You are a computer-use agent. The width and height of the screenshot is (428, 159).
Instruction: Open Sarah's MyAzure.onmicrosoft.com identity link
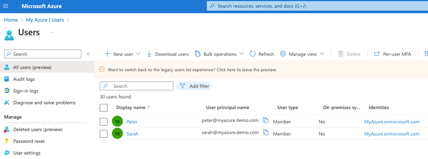392,134
